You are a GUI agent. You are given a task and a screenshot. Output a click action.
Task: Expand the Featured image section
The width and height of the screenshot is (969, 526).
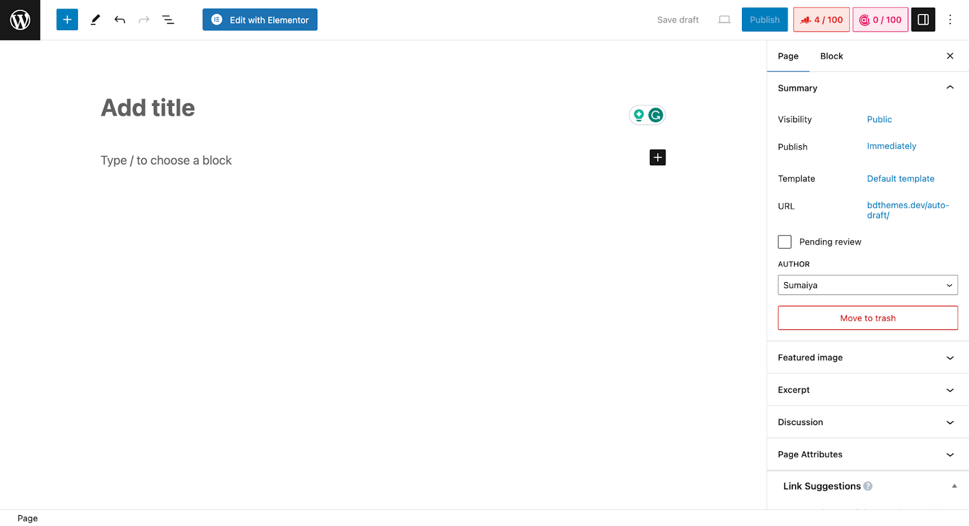pyautogui.click(x=868, y=358)
